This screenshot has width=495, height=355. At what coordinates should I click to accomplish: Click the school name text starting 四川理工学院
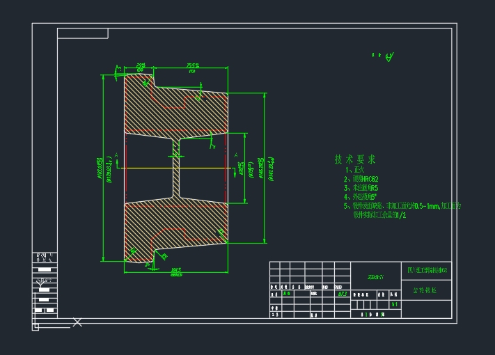pos(427,270)
